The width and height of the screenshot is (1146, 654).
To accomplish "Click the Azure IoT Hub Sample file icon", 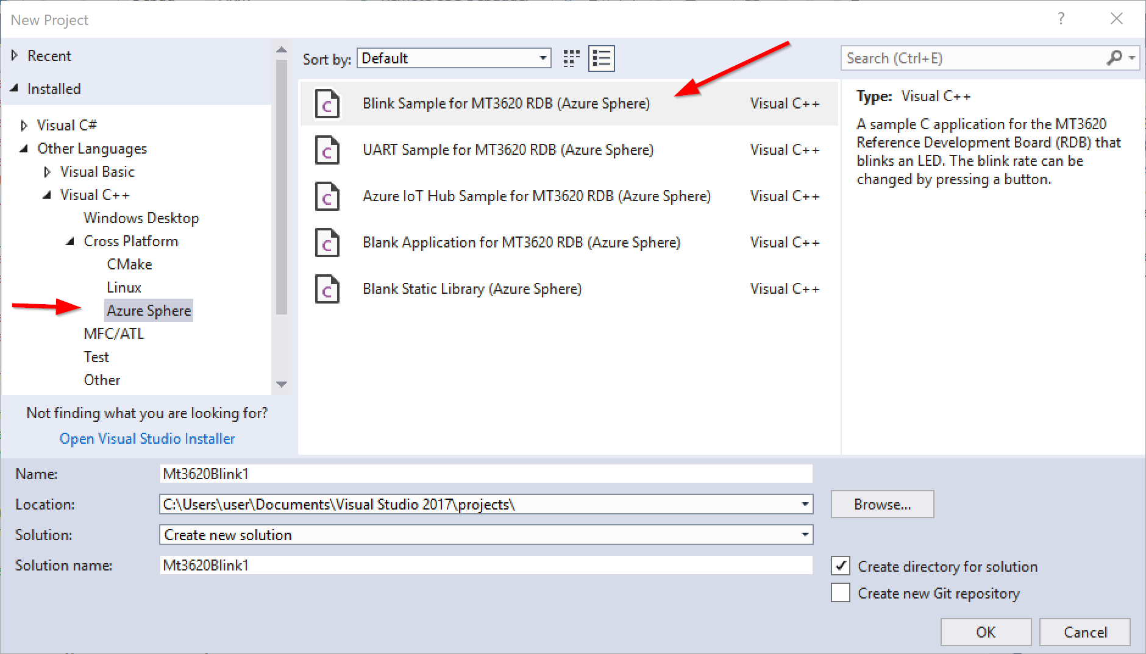I will click(327, 196).
